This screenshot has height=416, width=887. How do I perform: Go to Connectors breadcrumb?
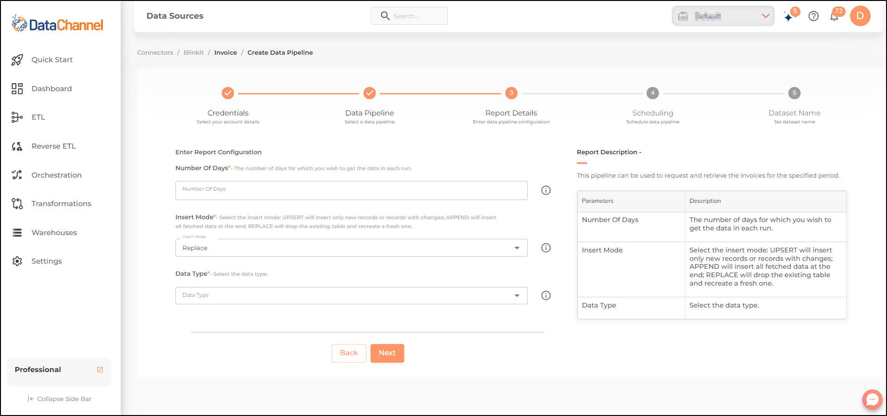coord(155,53)
